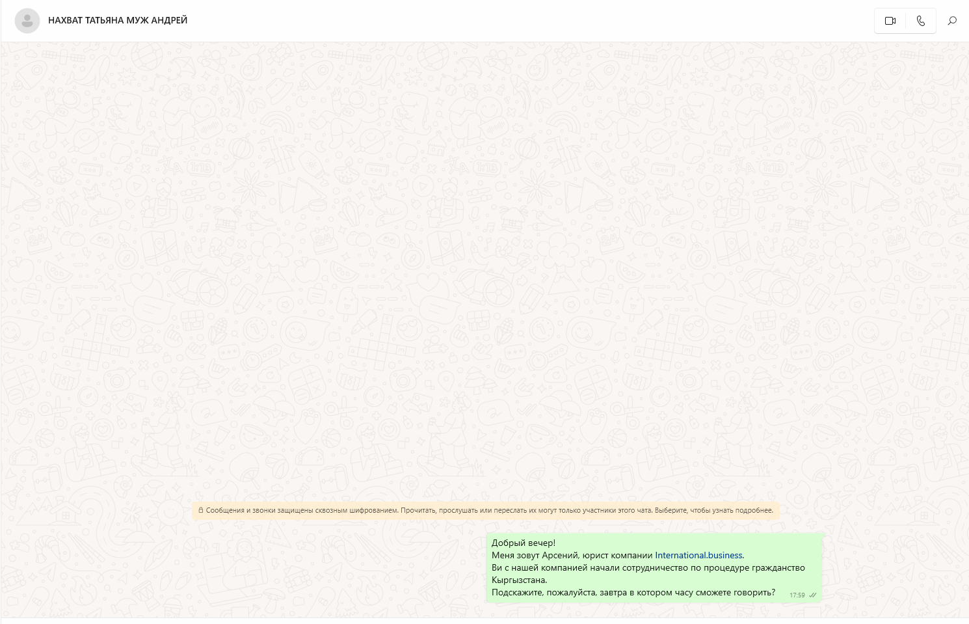Click the word 'Кыргызстана.' in the message
This screenshot has width=969, height=624.
click(x=520, y=580)
